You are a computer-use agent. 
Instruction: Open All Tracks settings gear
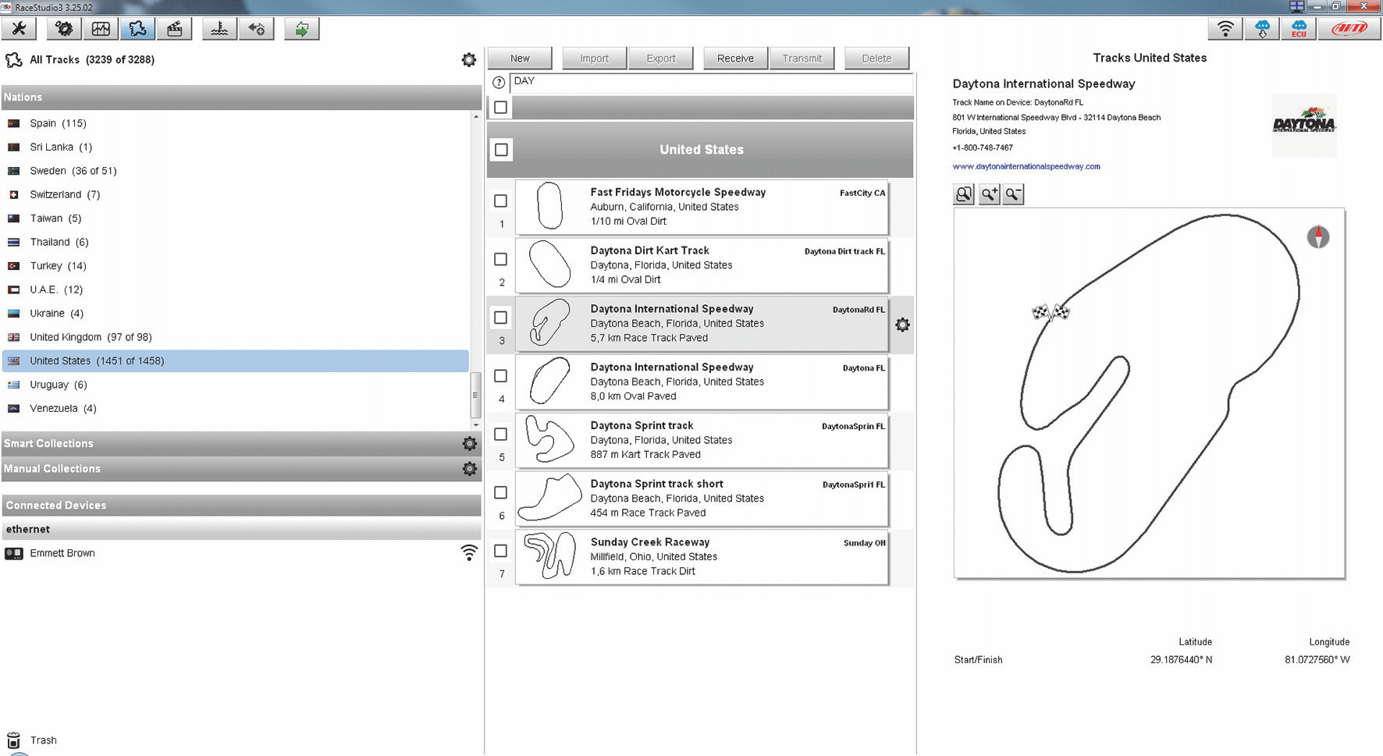[468, 59]
